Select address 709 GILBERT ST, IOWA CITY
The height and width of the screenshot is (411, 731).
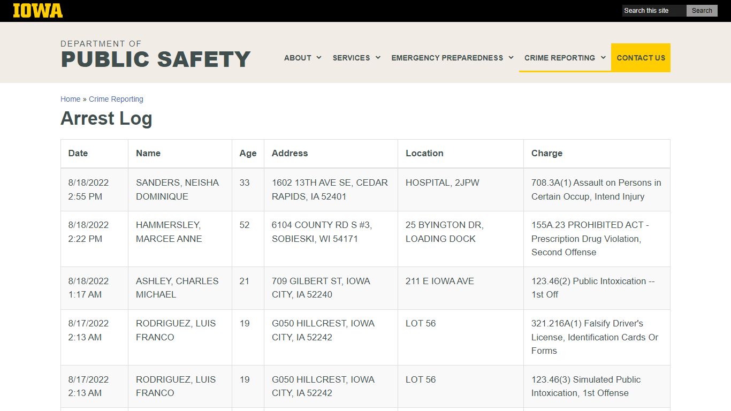click(321, 288)
